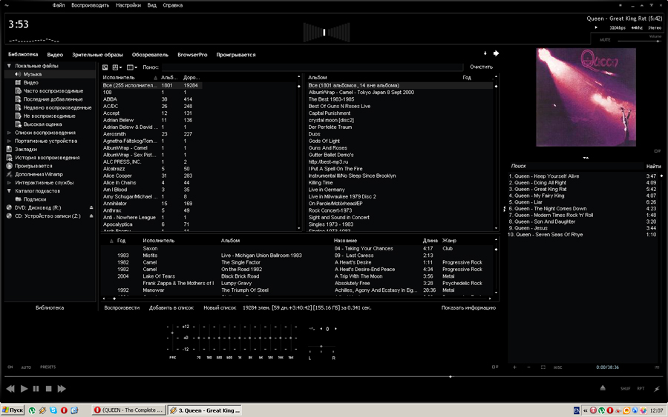Expand Портативные устройства in the sidebar
The image size is (668, 417).
[10, 141]
